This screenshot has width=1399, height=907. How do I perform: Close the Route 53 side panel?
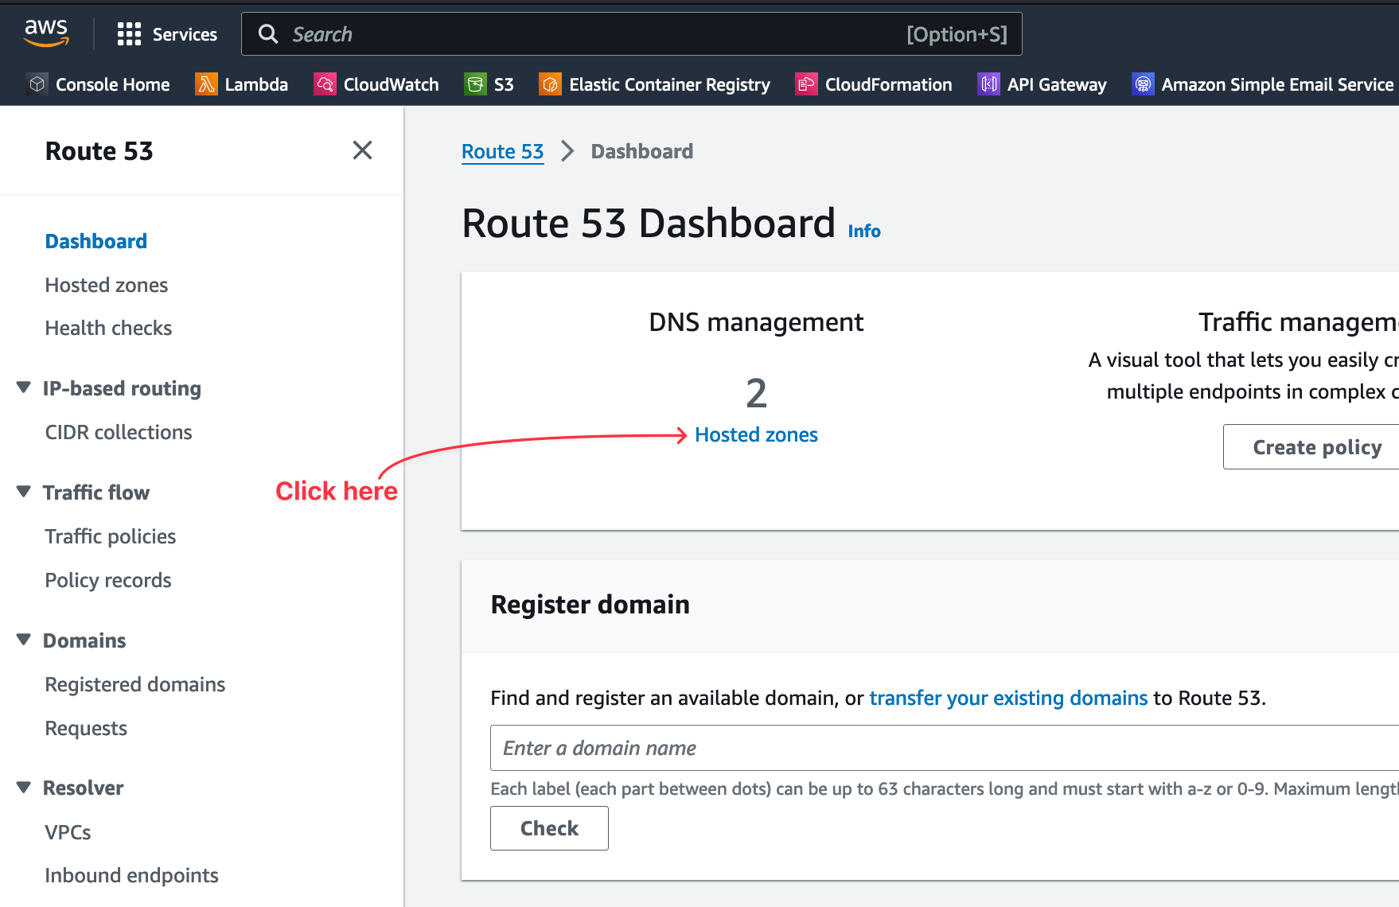coord(363,150)
